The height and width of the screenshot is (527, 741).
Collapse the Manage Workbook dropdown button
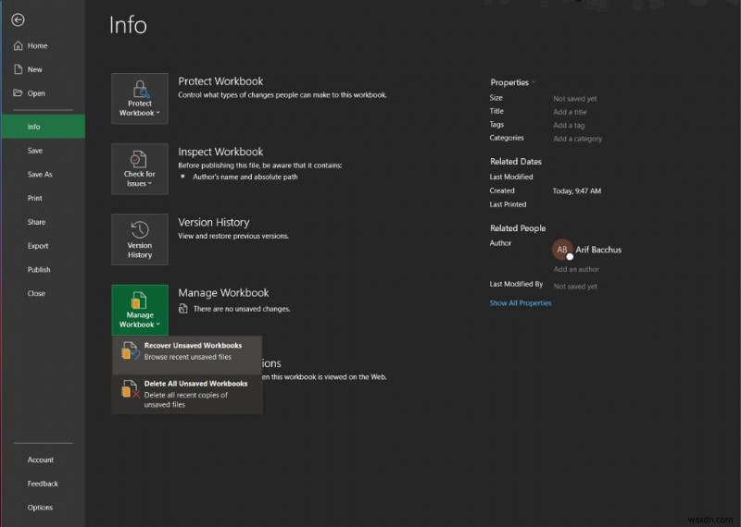(140, 310)
